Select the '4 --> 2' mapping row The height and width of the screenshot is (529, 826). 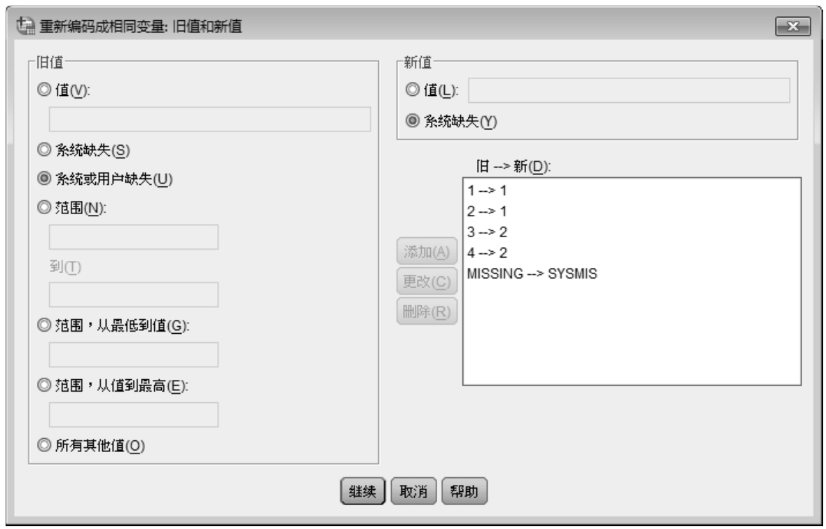[x=632, y=253]
